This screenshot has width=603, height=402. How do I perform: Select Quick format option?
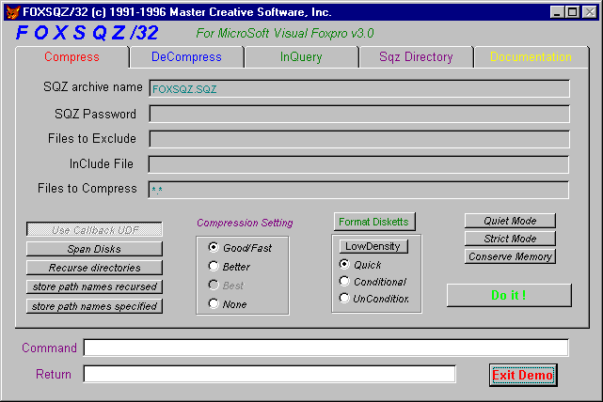[x=360, y=265]
